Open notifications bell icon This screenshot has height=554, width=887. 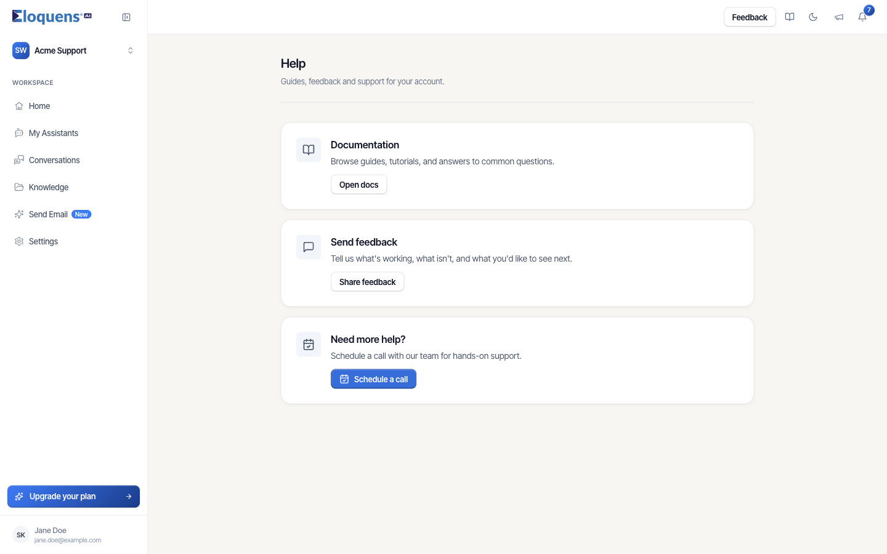[862, 17]
